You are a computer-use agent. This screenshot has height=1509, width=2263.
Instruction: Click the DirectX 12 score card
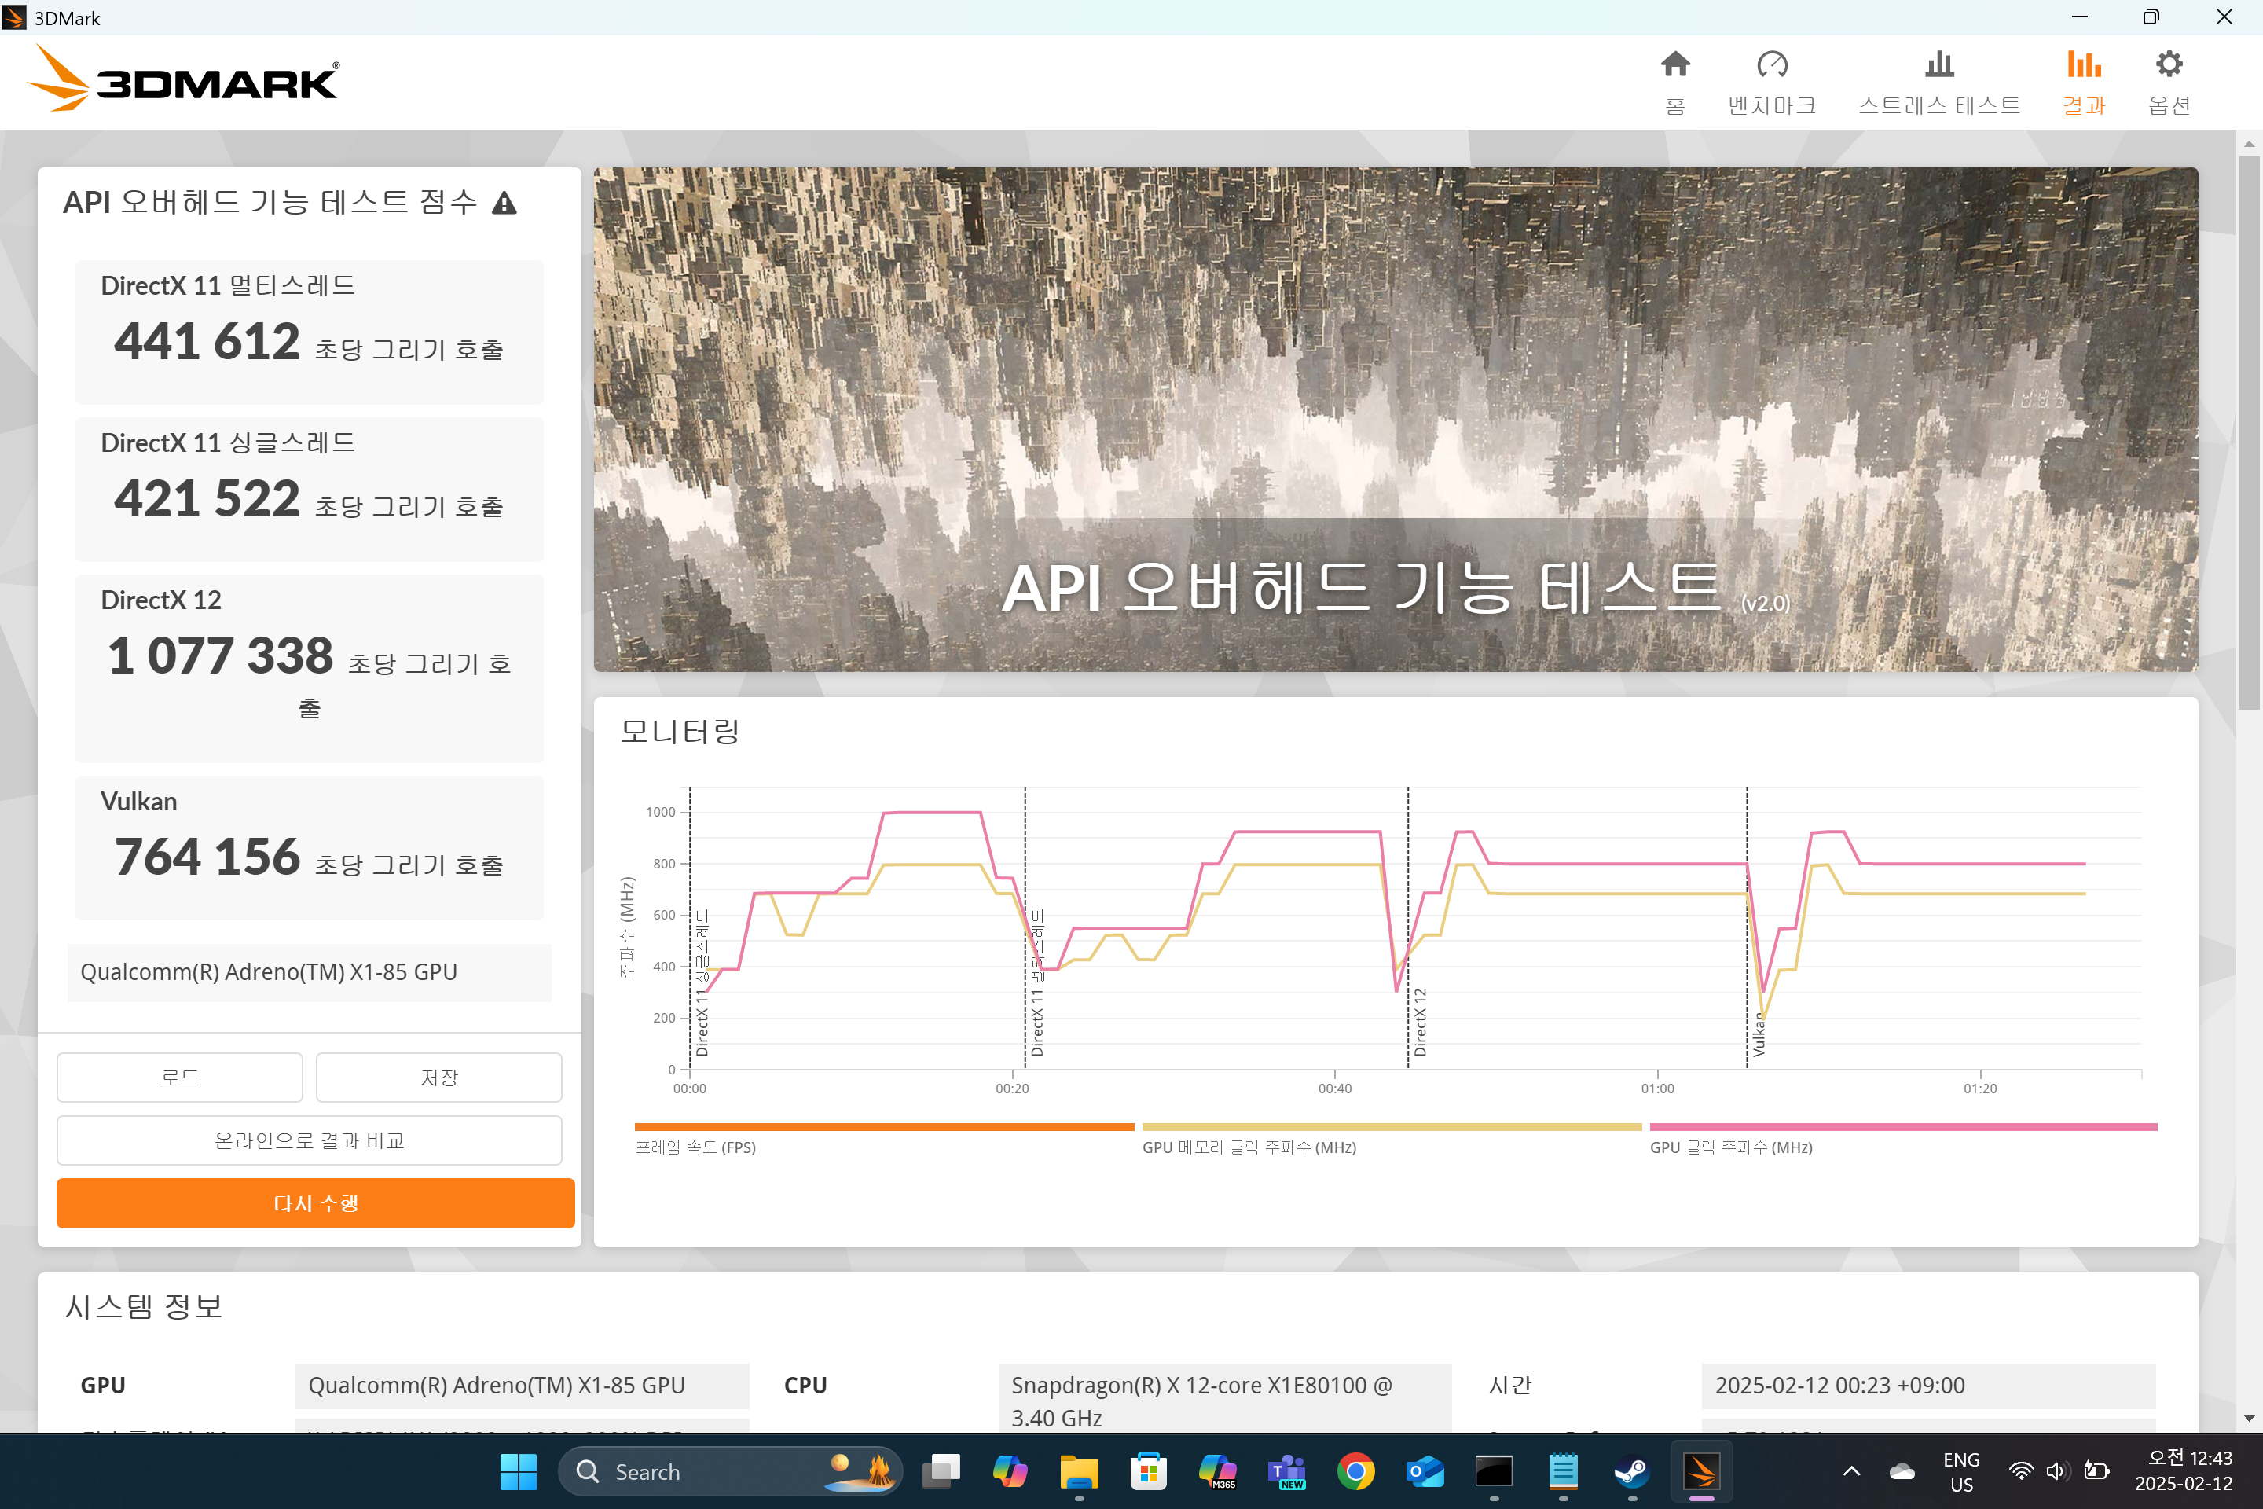[x=309, y=668]
